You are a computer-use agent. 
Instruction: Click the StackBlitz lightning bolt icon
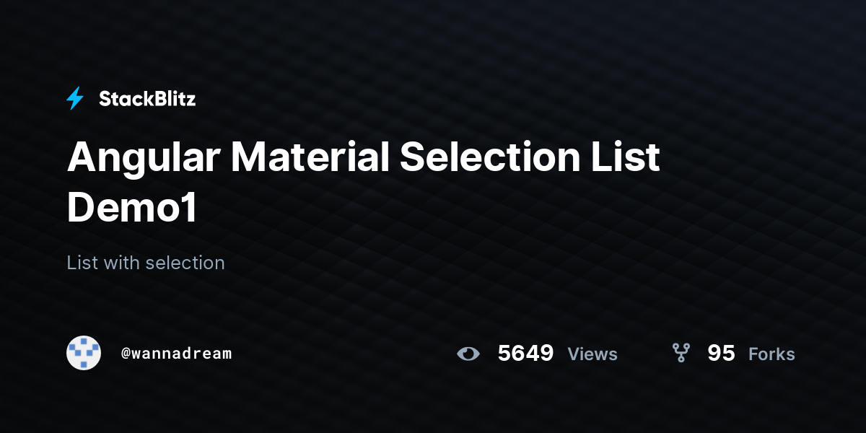(x=75, y=98)
